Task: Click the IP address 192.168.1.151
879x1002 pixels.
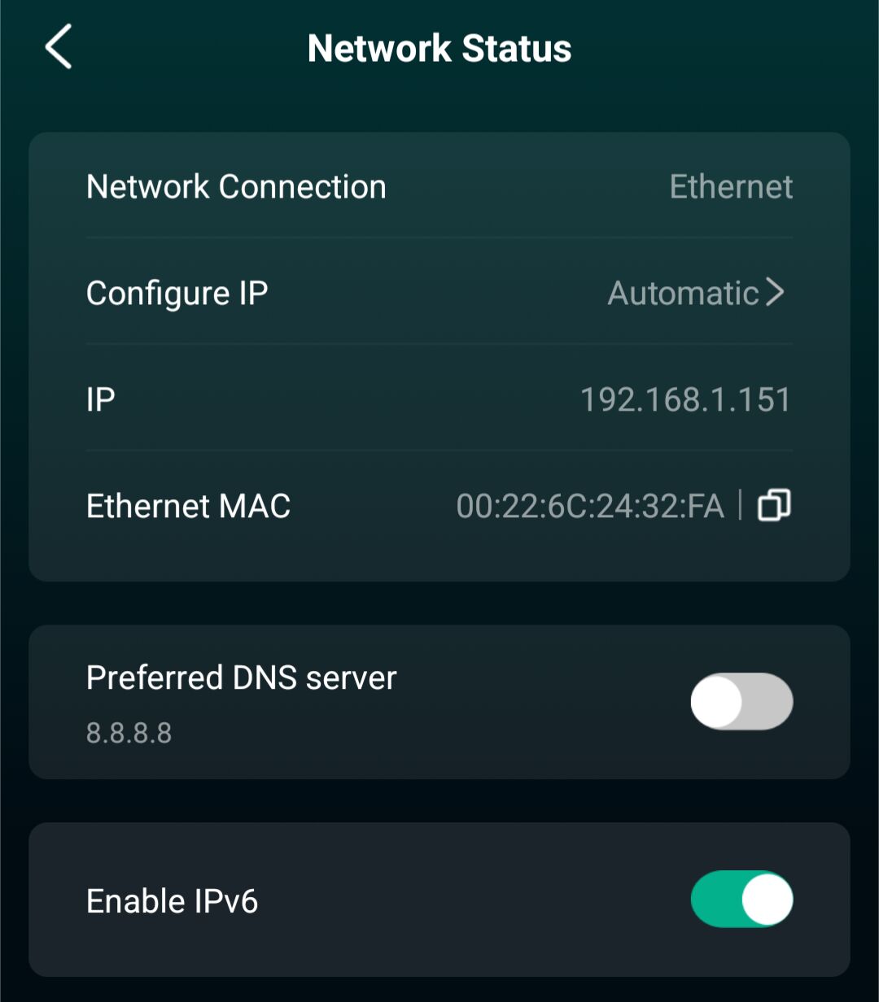Action: coord(684,400)
